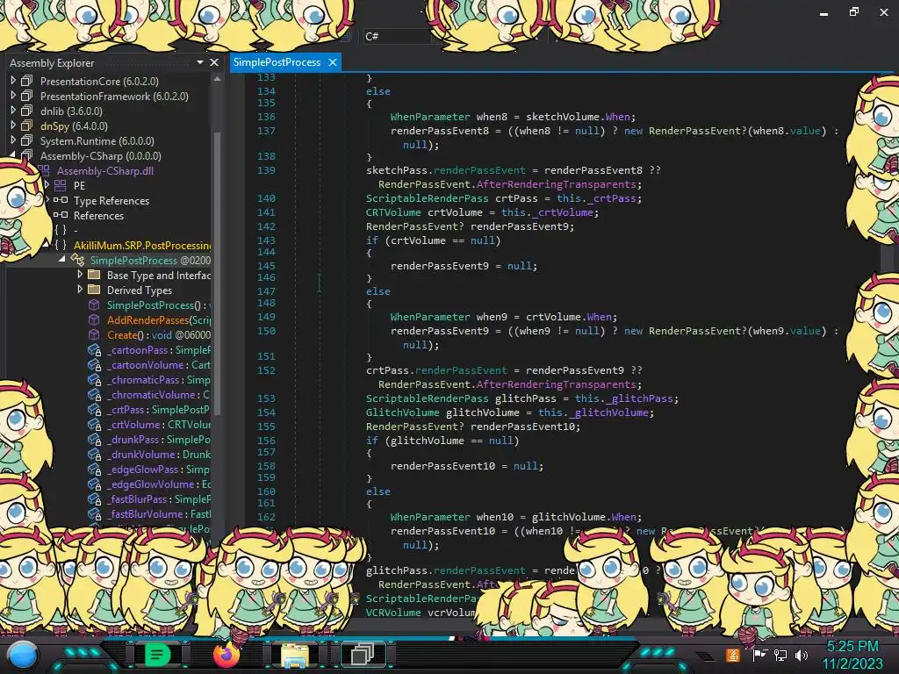899x674 pixels.
Task: Click the Assembly Explorer scrollbar thumb
Action: click(217, 272)
